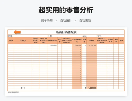Screen dimensions: 132x101
Task: Click the 超实用的零售分析 heading
Action: pos(66,10)
